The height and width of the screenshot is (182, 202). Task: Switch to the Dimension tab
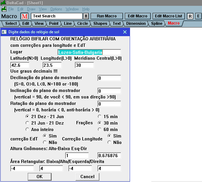[136, 23]
